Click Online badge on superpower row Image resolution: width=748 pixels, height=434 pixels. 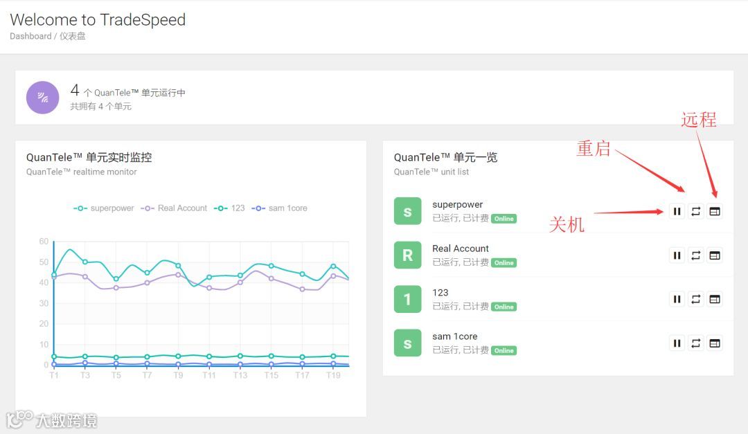504,219
